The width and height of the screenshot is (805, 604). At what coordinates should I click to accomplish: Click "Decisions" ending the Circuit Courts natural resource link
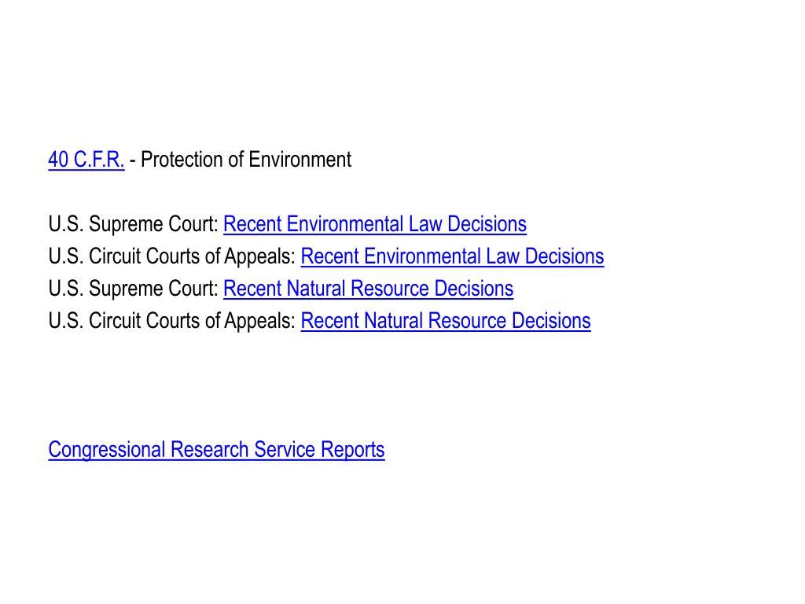pyautogui.click(x=551, y=321)
